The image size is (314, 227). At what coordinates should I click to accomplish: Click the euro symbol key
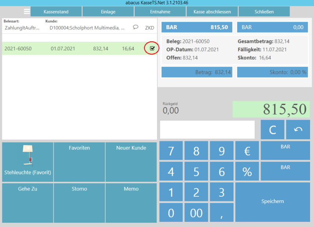(x=247, y=151)
